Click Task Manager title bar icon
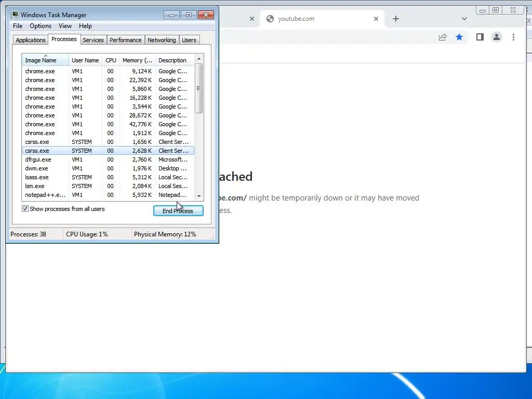This screenshot has height=399, width=532. (x=14, y=15)
